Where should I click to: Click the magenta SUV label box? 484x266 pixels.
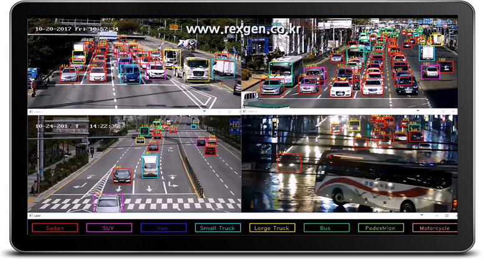pos(109,228)
